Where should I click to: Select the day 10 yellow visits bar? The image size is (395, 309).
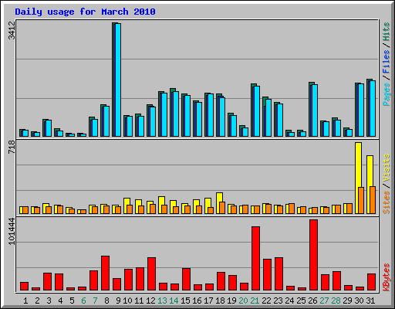point(127,205)
